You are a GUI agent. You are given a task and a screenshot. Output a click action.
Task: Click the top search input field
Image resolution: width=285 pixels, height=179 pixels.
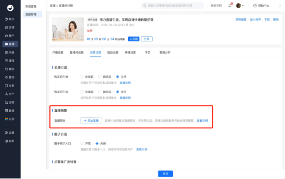[172, 5]
